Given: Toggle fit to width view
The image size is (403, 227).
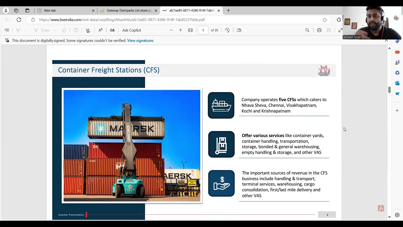Looking at the screenshot, I should click(190, 30).
